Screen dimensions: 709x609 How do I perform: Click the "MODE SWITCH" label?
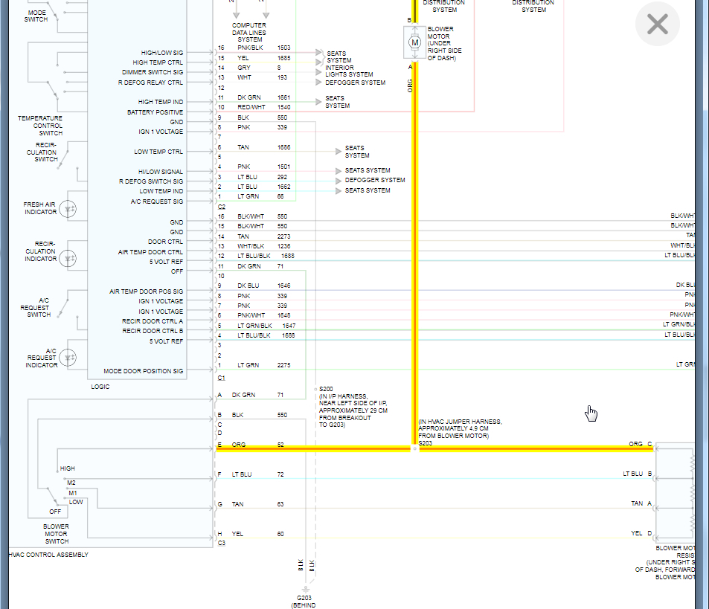[36, 16]
